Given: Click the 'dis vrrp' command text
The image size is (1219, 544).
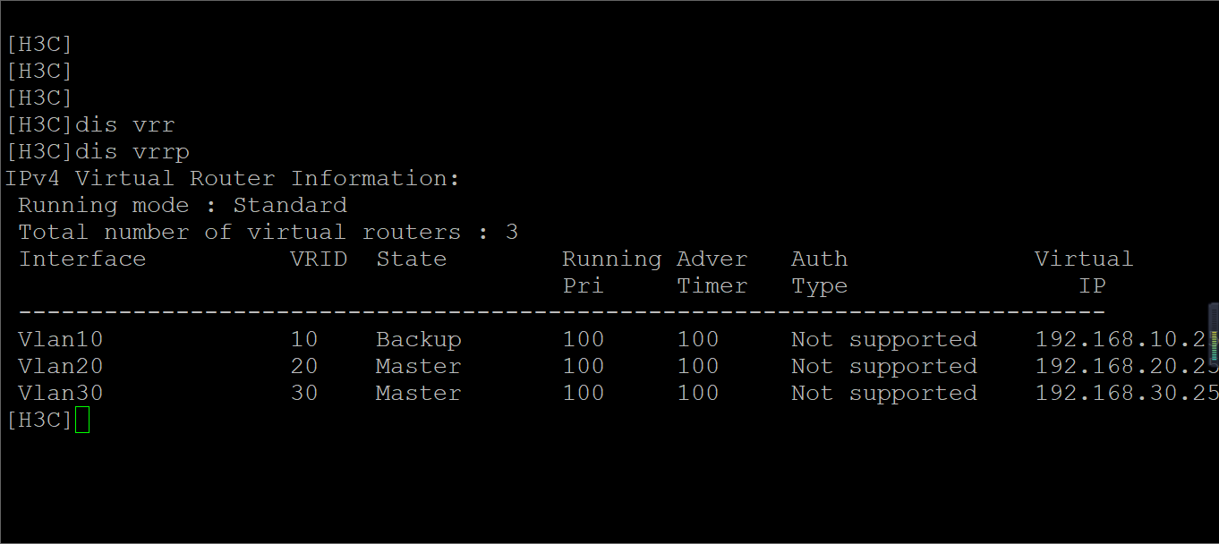Looking at the screenshot, I should [x=132, y=151].
